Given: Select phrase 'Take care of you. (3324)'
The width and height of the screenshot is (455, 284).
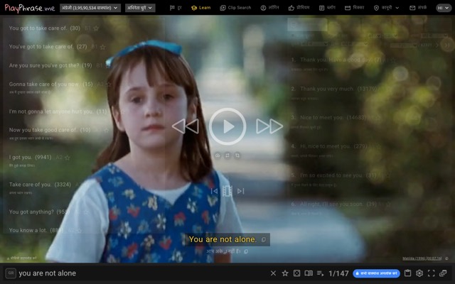Looking at the screenshot, I should (x=40, y=185).
